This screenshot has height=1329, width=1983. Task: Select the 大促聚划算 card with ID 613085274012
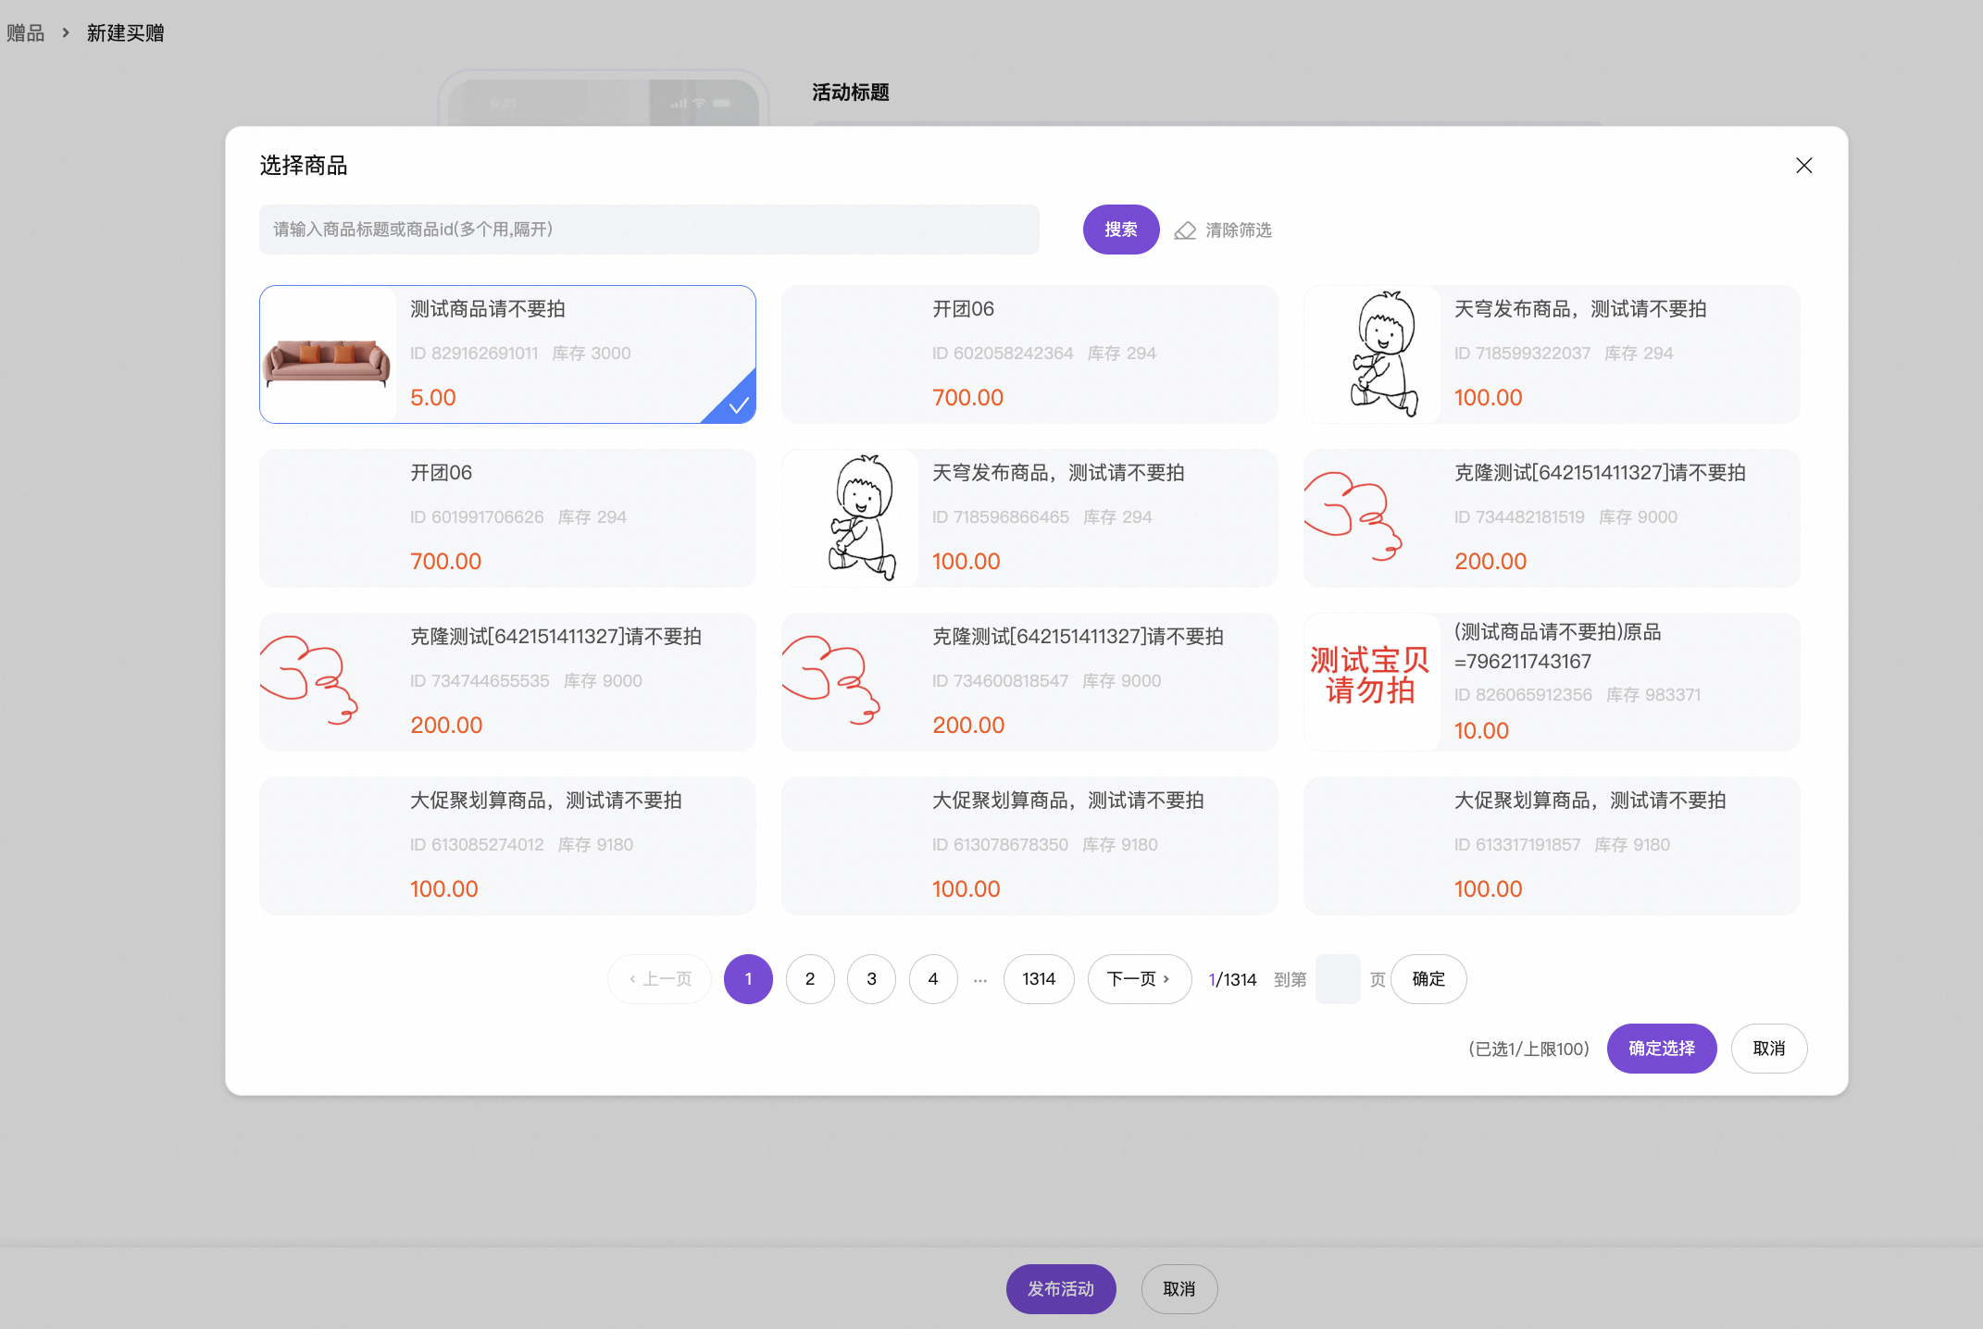(x=507, y=846)
